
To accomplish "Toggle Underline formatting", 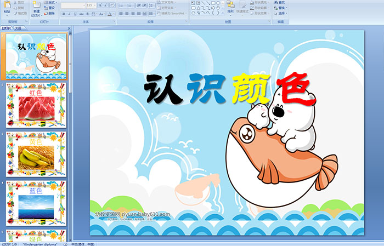I will [x=75, y=14].
